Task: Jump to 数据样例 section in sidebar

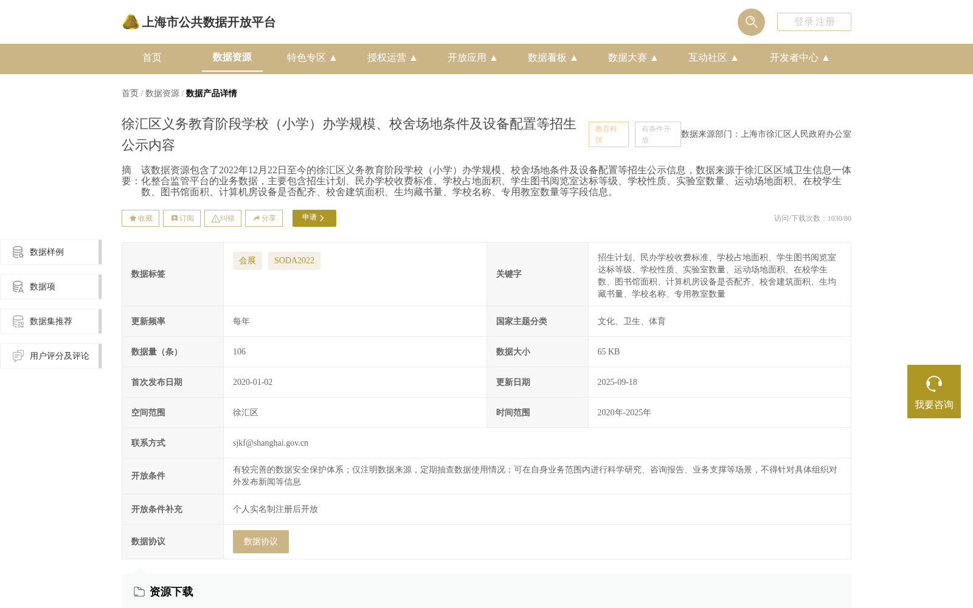Action: [51, 252]
